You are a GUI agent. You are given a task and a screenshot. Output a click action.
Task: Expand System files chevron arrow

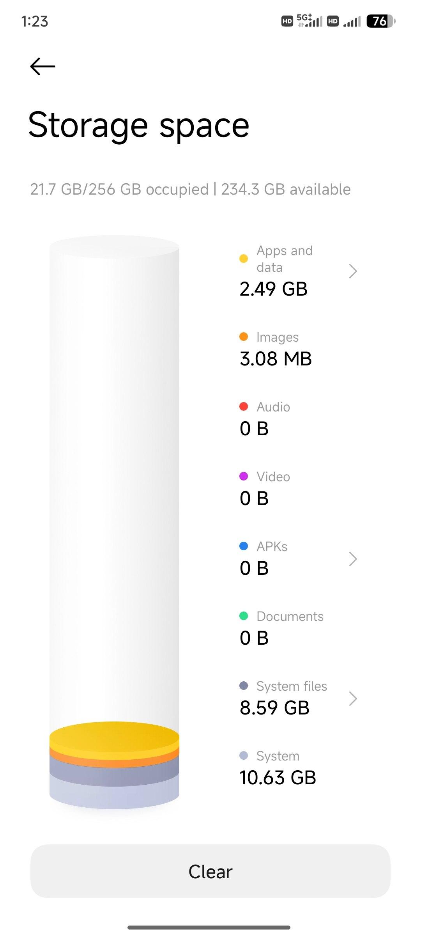click(x=353, y=698)
